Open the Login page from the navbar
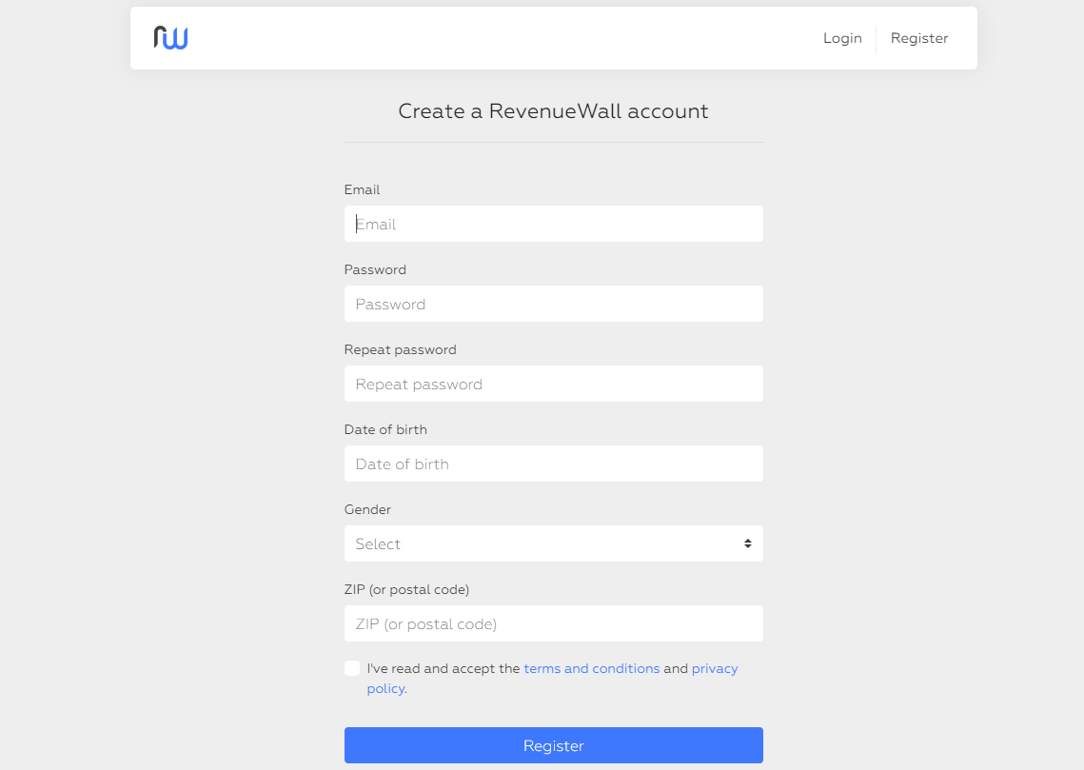This screenshot has height=770, width=1084. click(841, 38)
